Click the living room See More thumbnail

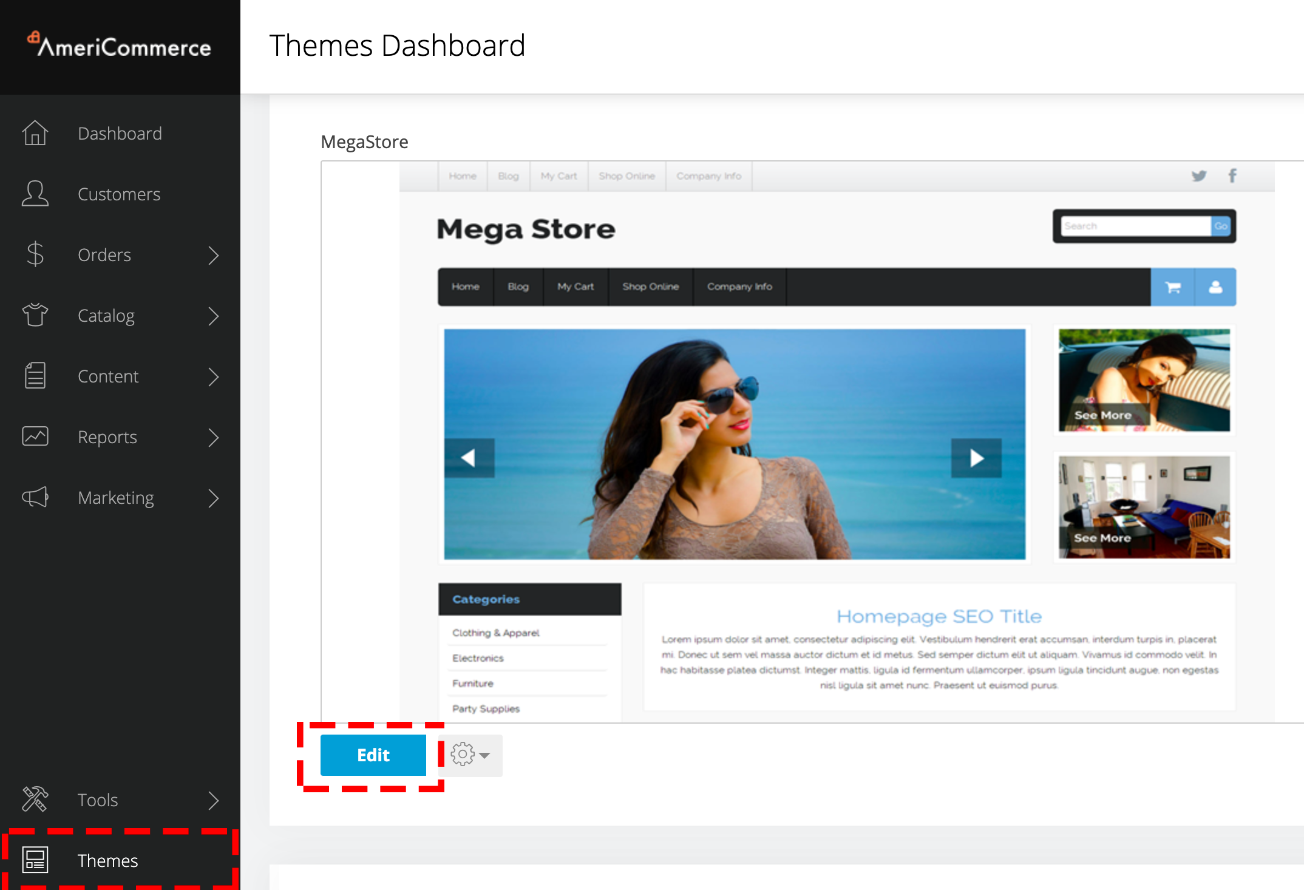pyautogui.click(x=1144, y=507)
